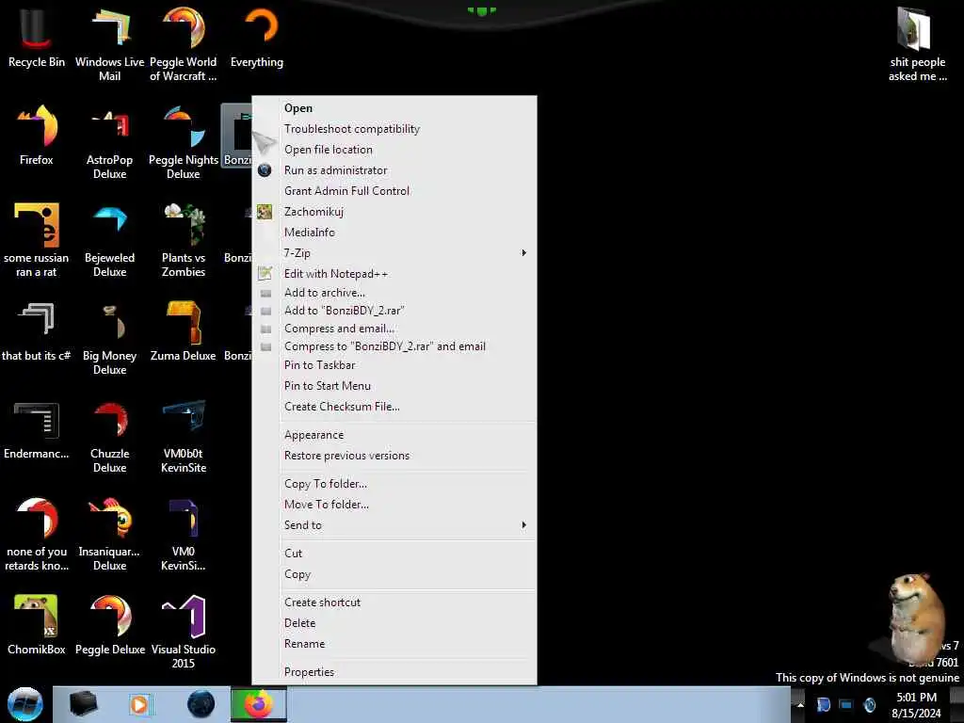Select the 'none of you retards kno...' icon

click(37, 534)
